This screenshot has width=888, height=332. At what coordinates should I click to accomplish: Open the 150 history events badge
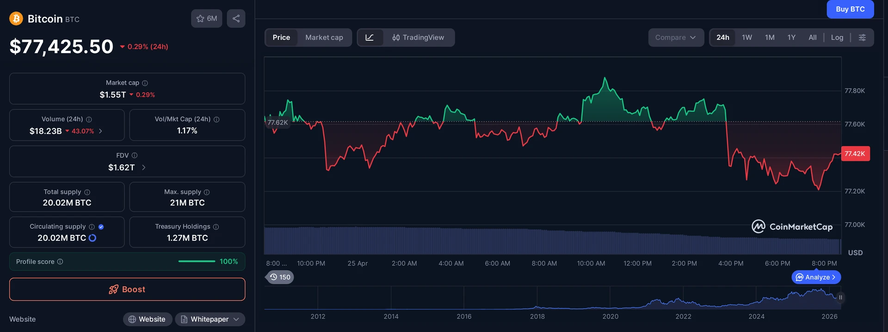tap(280, 277)
